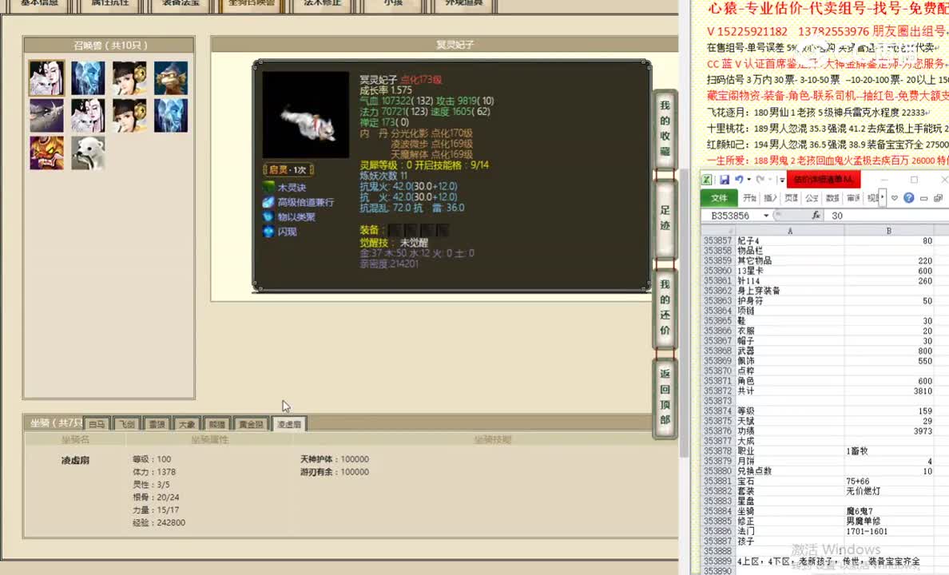Viewport: 949px width, 575px height.
Task: Select the 物以类聚 skill icon
Action: [268, 217]
